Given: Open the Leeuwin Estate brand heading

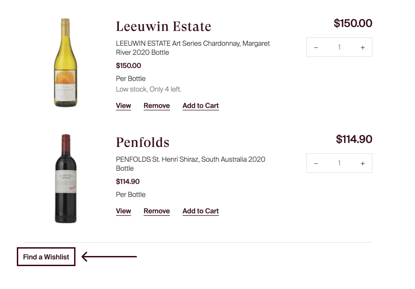Looking at the screenshot, I should (163, 26).
